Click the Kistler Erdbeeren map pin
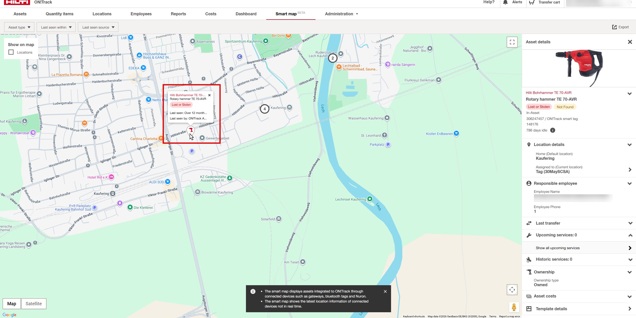Viewport: 636px width, 318px height. click(x=456, y=133)
